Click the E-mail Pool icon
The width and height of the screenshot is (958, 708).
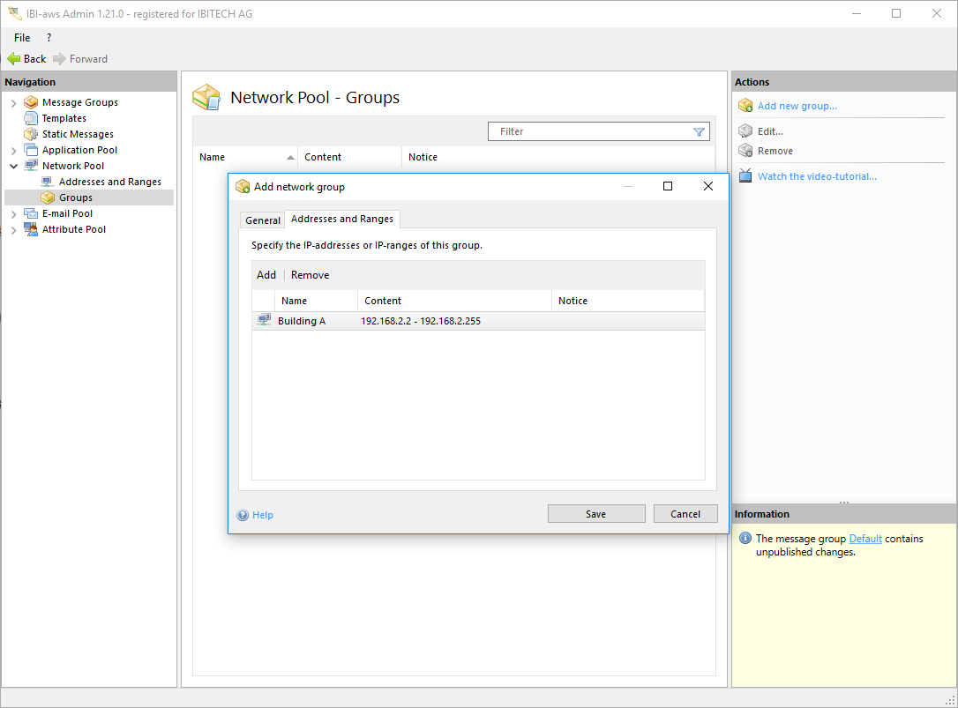[31, 213]
